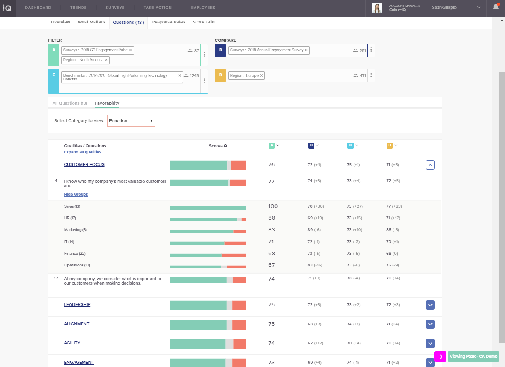Open compare B three-dot options menu
Screen dimensions: 505x367
click(x=371, y=50)
